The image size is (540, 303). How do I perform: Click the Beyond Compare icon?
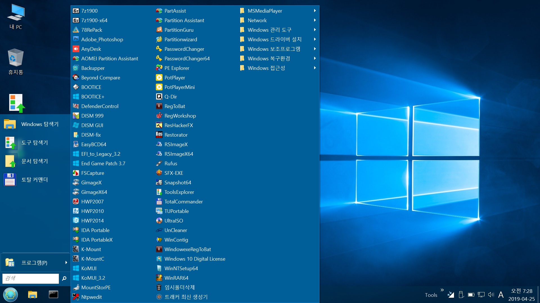tap(76, 78)
